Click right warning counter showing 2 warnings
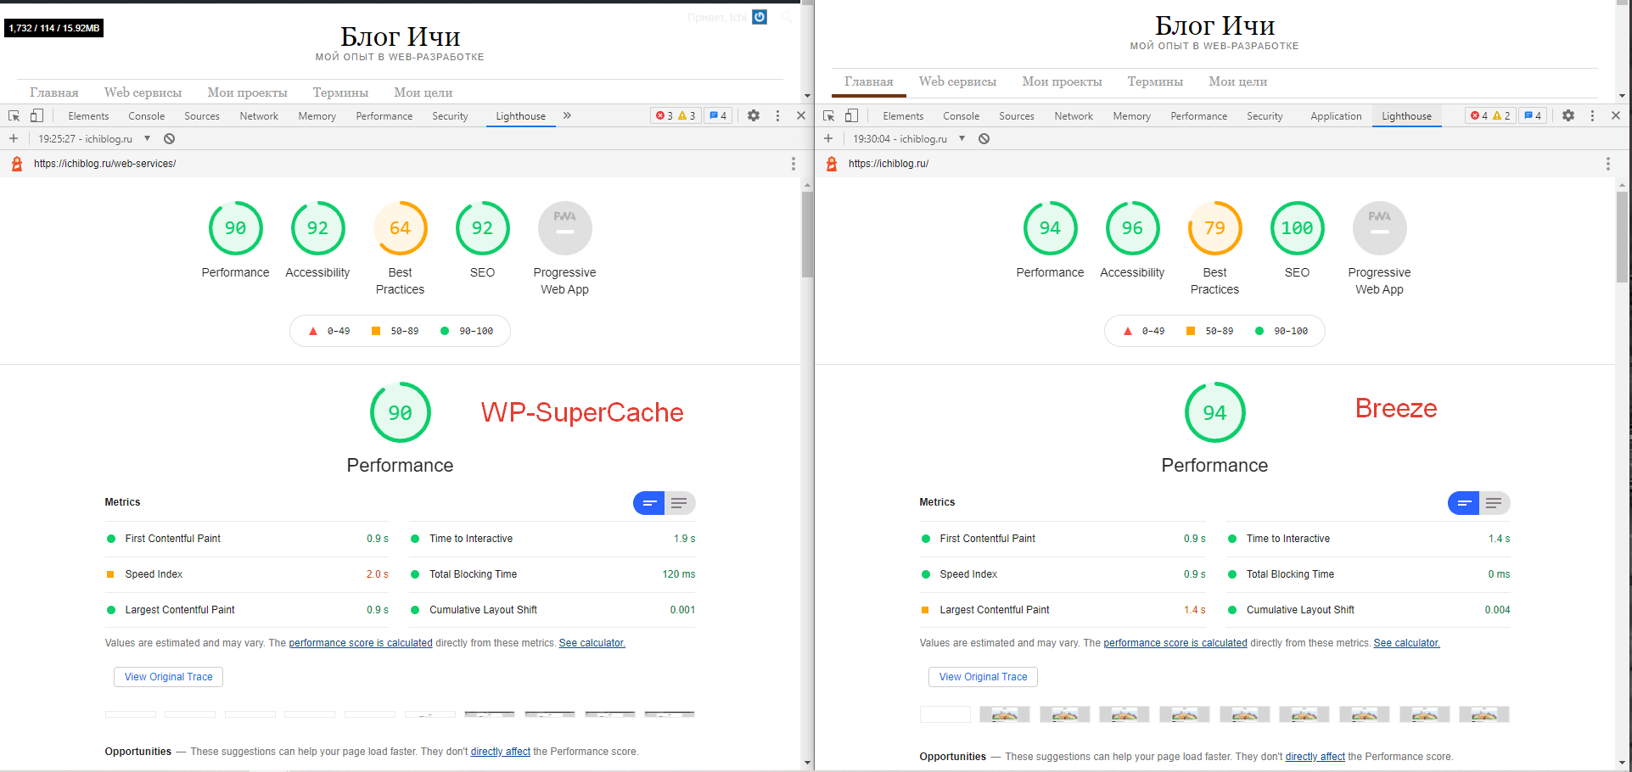The height and width of the screenshot is (772, 1632). coord(1501,116)
